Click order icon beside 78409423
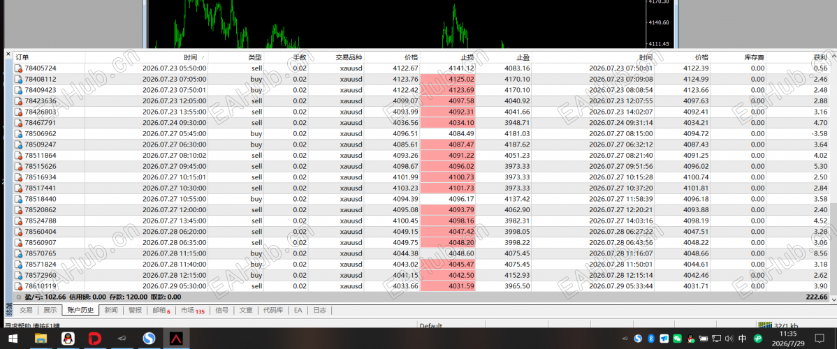Viewport: 837px width, 349px height. (x=18, y=90)
